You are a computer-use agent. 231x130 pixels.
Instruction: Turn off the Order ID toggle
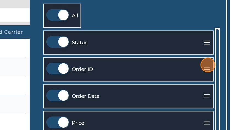click(58, 69)
